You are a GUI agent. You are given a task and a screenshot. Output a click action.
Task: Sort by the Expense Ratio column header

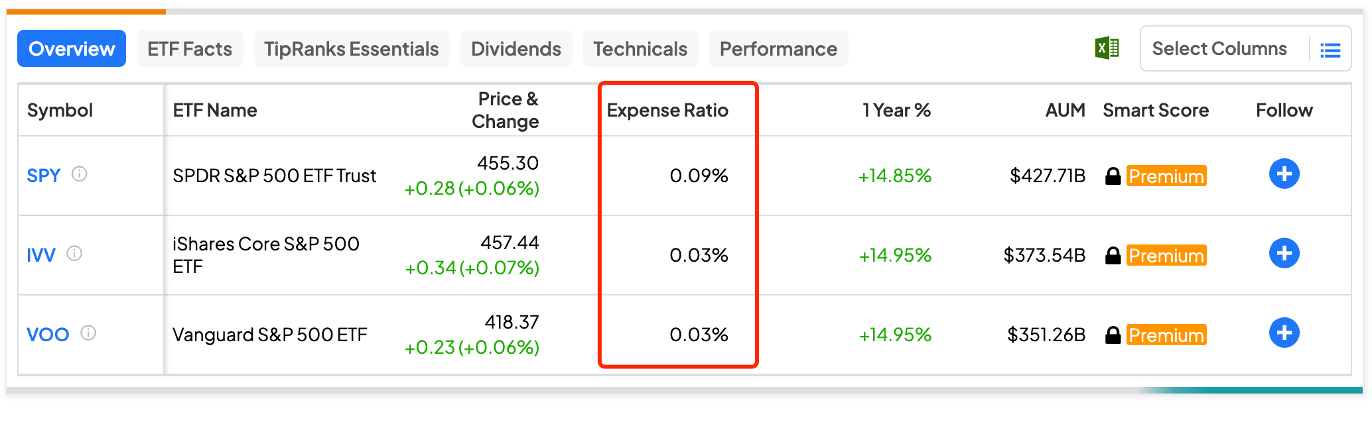667,110
